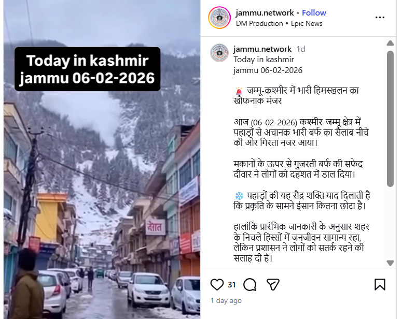This screenshot has height=319, width=402.
Task: Click the caption scrollbar thumb
Action: pyautogui.click(x=390, y=119)
